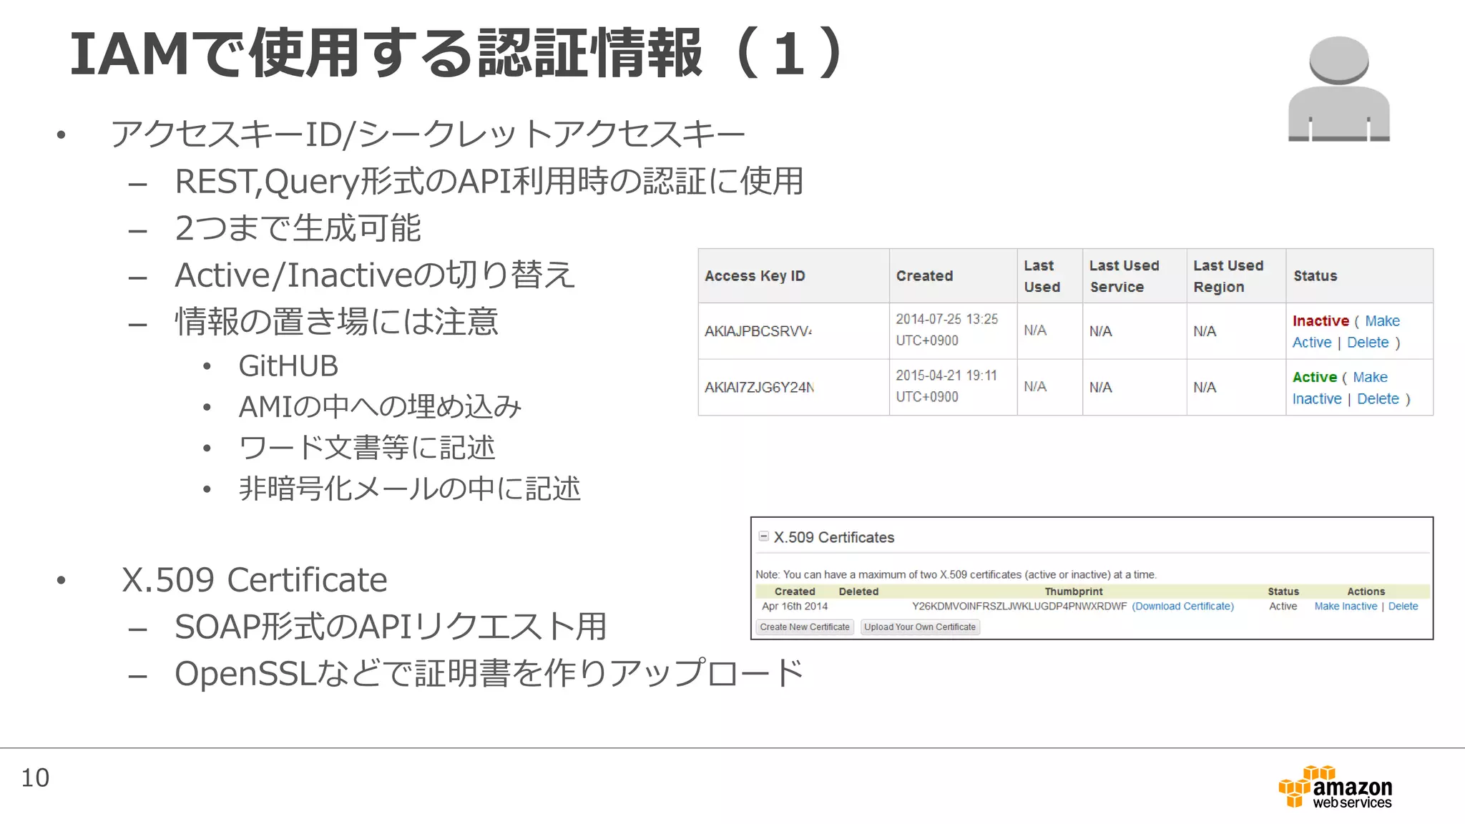Delete the inactive AKIAJPBCSRVV access key
This screenshot has height=824, width=1465.
click(x=1368, y=342)
